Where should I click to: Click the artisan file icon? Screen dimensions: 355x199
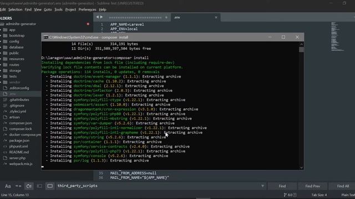point(5,117)
